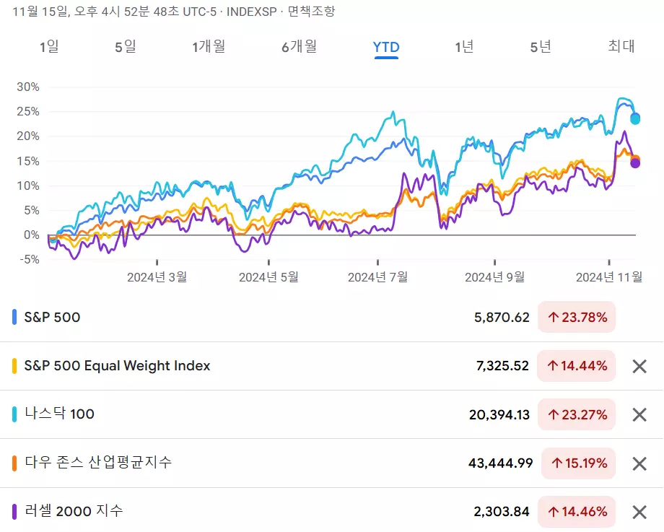Click the 5,870.62 price value

(x=502, y=318)
